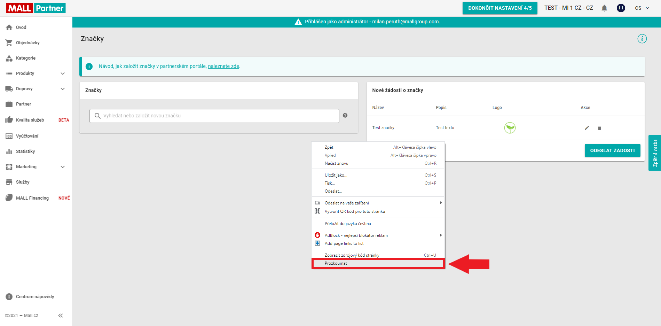Click the Úvod home icon
Screen dimensions: 661x326
point(9,27)
